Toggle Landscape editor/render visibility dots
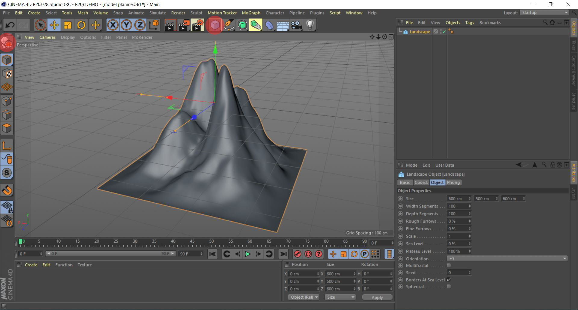578x310 pixels. (441, 31)
